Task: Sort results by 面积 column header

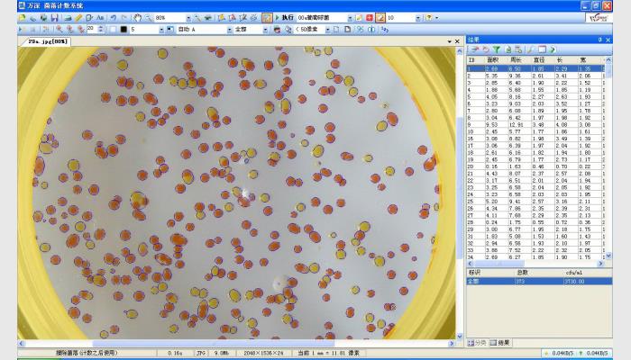Action: pos(493,60)
